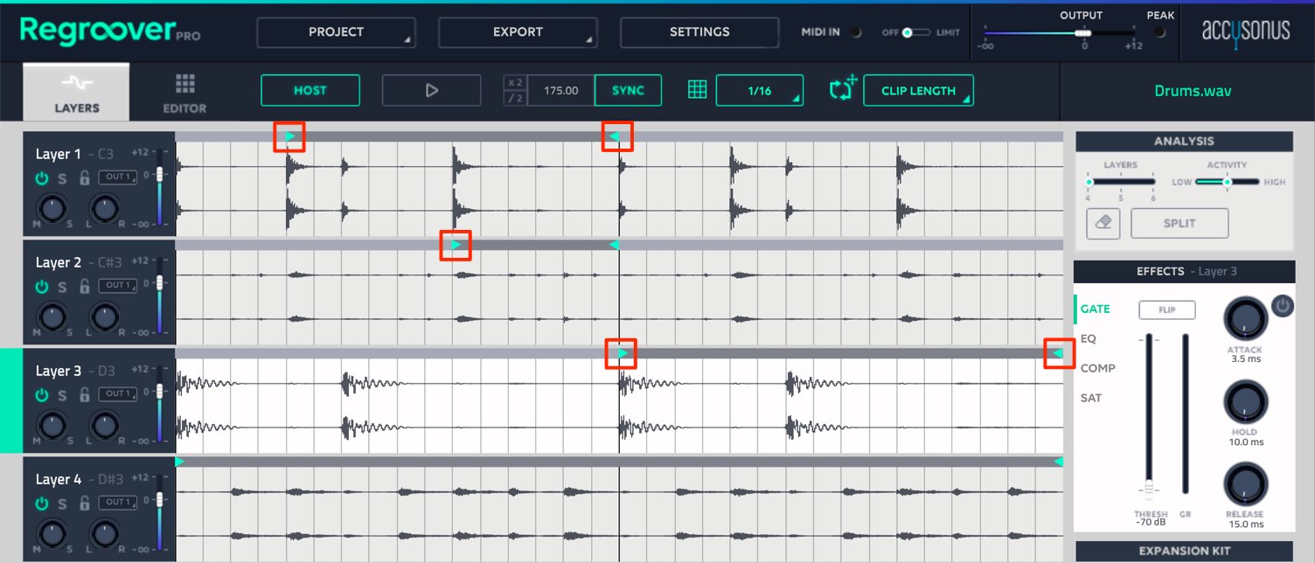Screen dimensions: 1315x563
Task: Open the 1/16 grid resolution dropdown
Action: 759,90
